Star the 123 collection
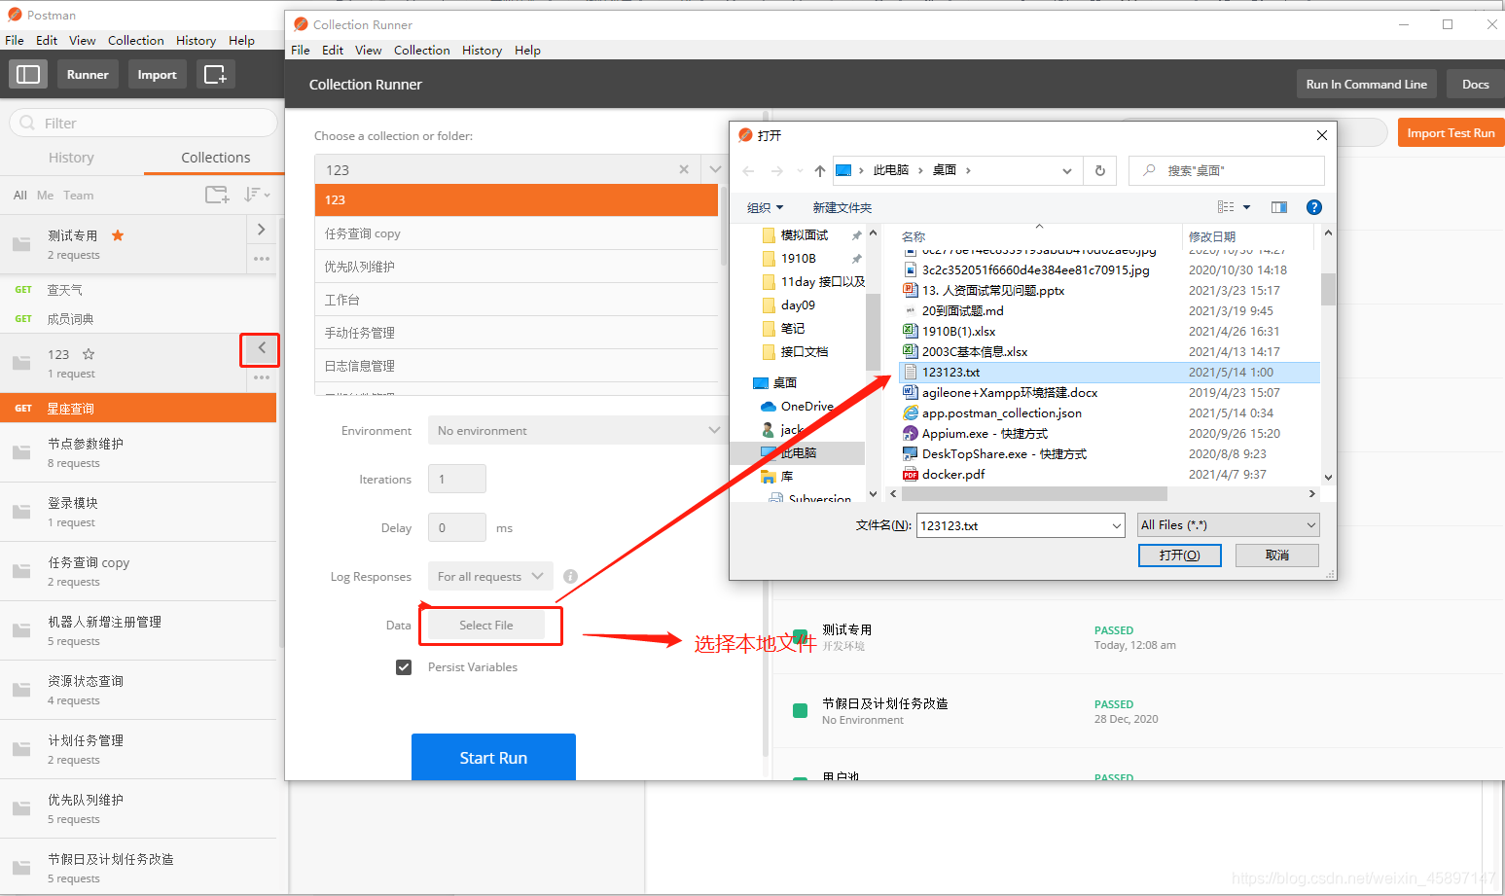 tap(89, 354)
